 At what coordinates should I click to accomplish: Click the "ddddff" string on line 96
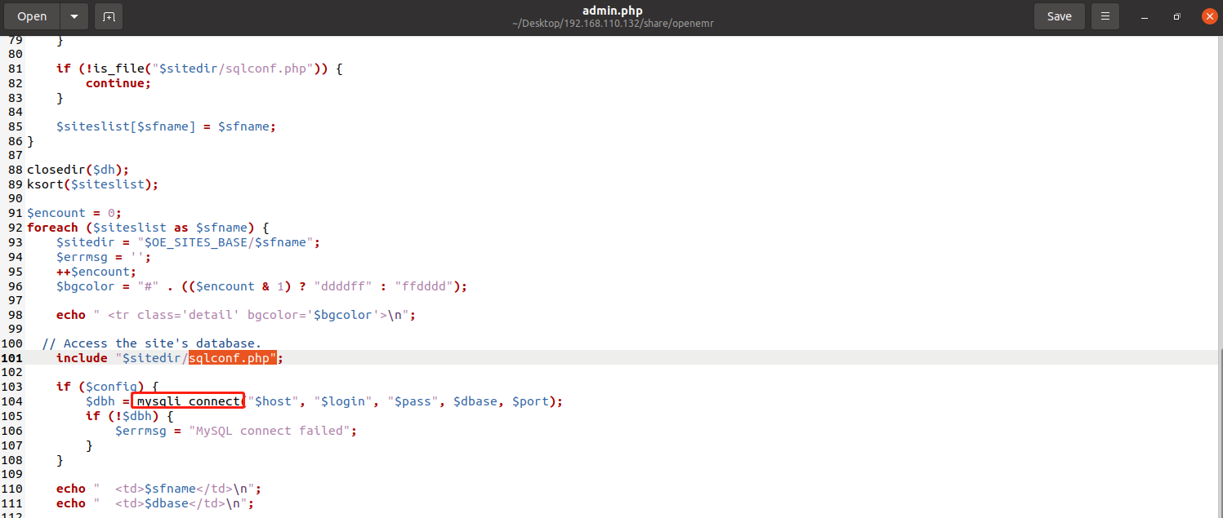click(343, 286)
